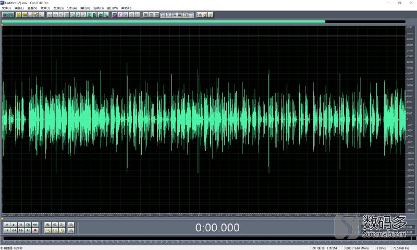417x250 pixels.
Task: Click the Zoom In Horizontally magnifier icon
Action: (x=47, y=224)
